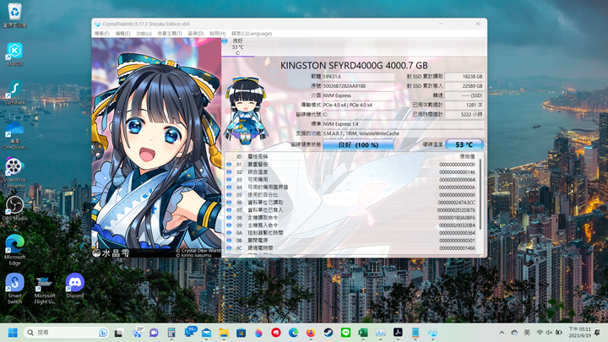Image resolution: width=608 pixels, height=342 pixels.
Task: Switch to Firefox on the taskbar
Action: pyautogui.click(x=311, y=333)
